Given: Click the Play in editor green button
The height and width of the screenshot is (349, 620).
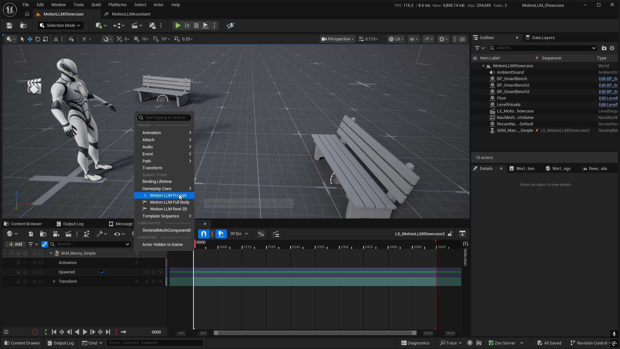Looking at the screenshot, I should click(178, 26).
